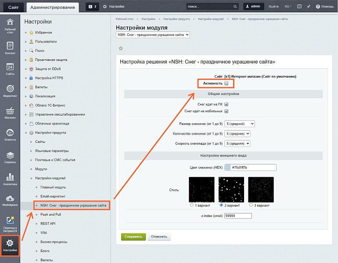
Task: Open the snowflake color picker swatch
Action: click(x=227, y=167)
